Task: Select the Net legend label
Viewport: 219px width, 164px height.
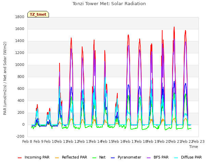Action: pos(102,157)
